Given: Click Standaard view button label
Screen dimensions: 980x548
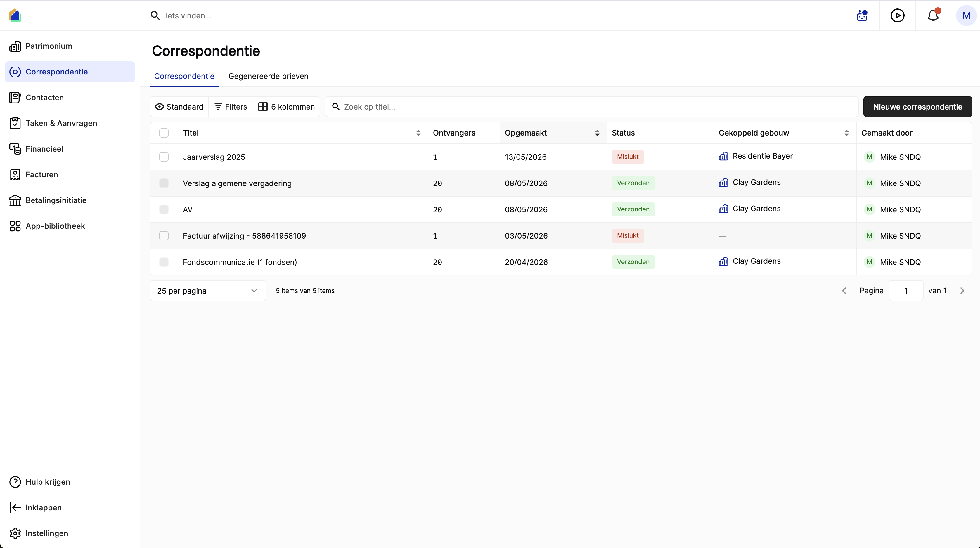Looking at the screenshot, I should (185, 107).
